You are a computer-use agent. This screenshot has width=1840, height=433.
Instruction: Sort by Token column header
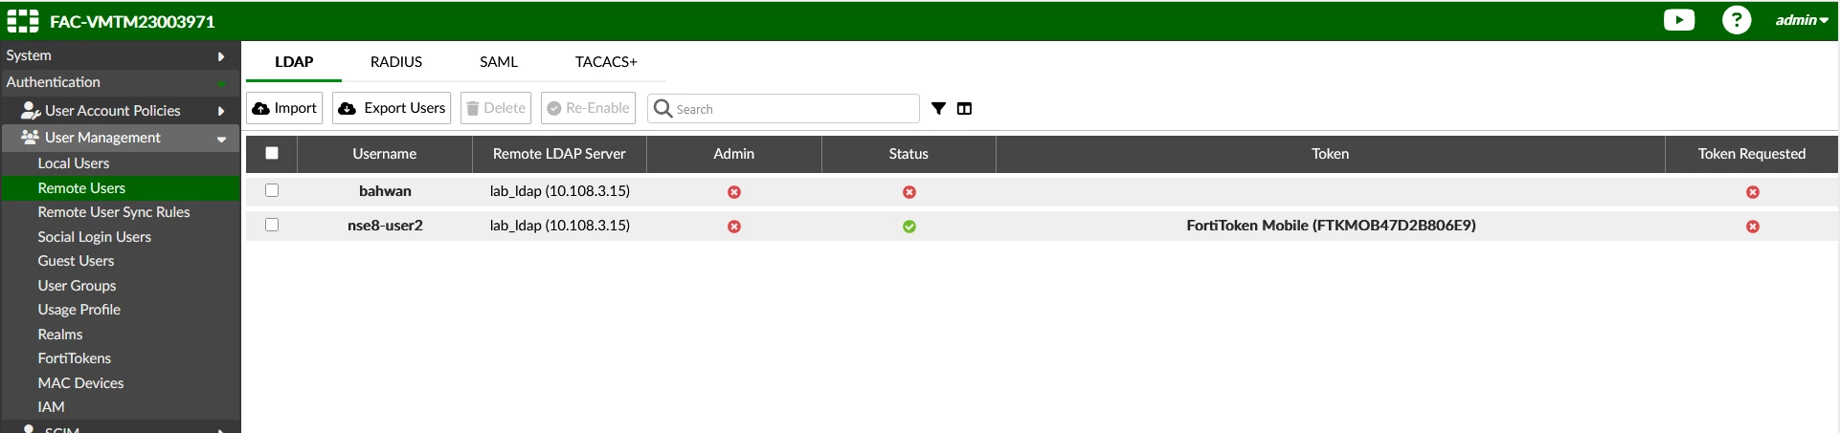pyautogui.click(x=1331, y=154)
